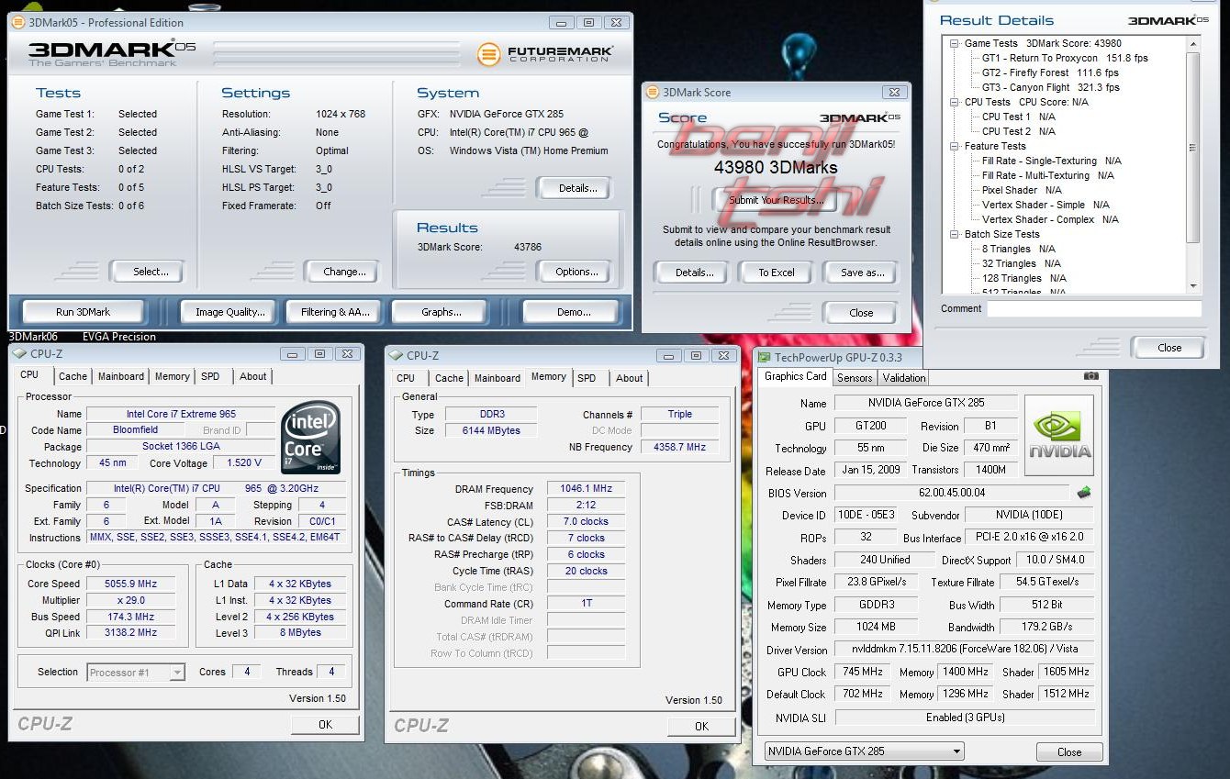This screenshot has height=779, width=1230.
Task: Click Submit Your Results button
Action: [x=777, y=200]
